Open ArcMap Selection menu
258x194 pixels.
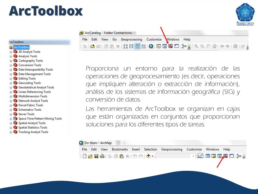coord(151,149)
